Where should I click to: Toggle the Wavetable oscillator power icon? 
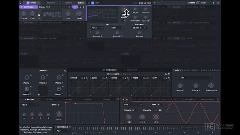coord(21,7)
